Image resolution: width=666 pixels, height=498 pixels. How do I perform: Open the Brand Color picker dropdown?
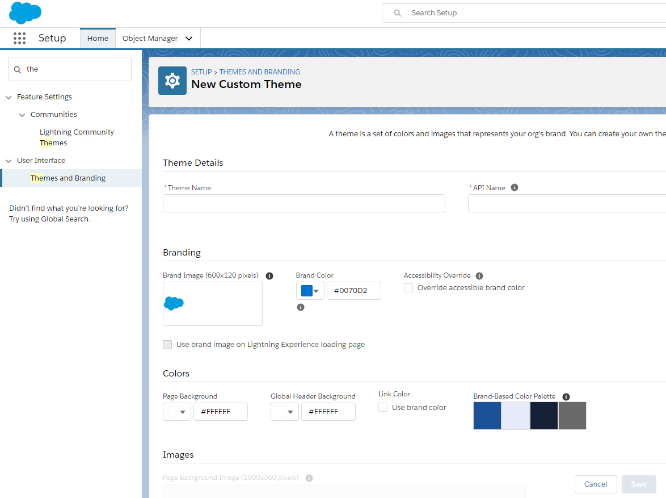click(x=310, y=291)
